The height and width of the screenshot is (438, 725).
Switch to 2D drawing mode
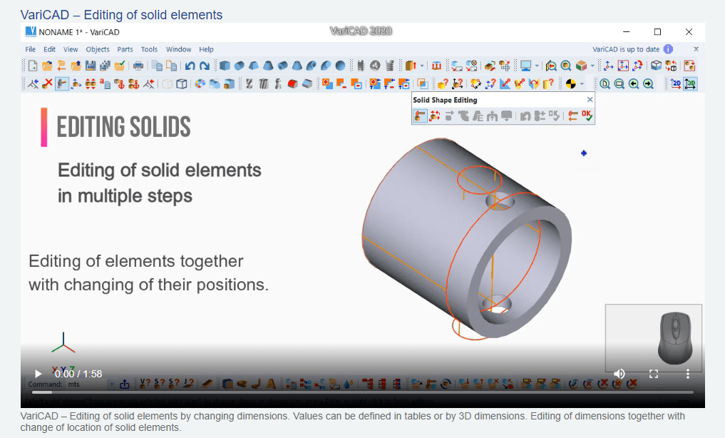(x=676, y=83)
